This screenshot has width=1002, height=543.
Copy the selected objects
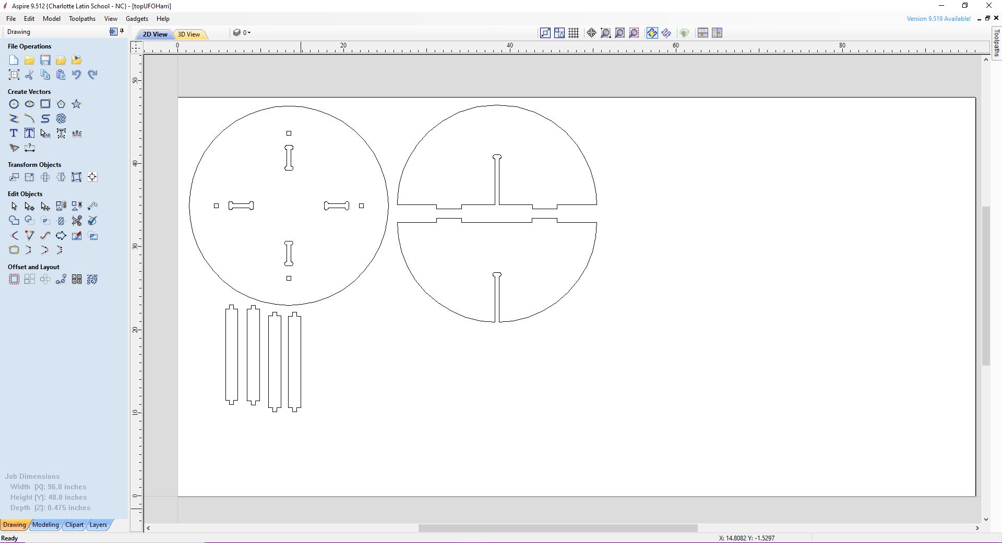(x=45, y=75)
